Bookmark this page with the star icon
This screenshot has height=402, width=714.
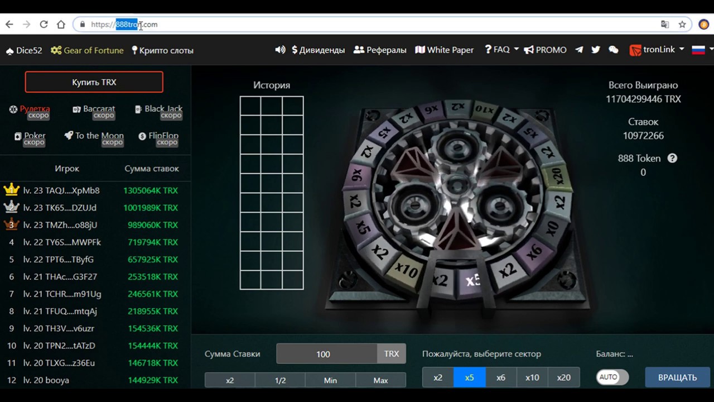(x=682, y=25)
